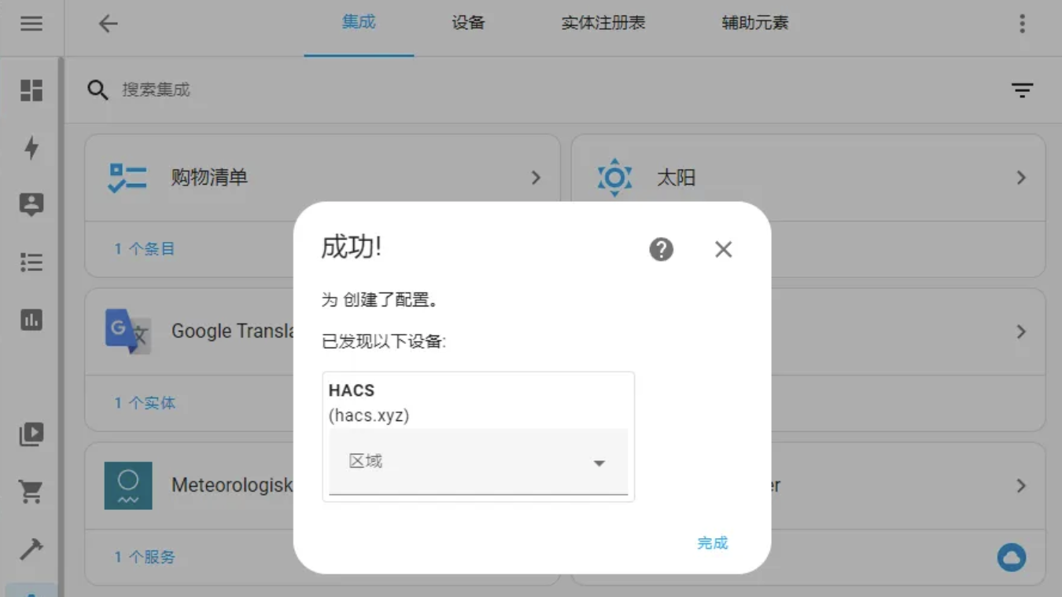Open the Energy lightning bolt sidebar icon
The height and width of the screenshot is (597, 1062).
(31, 147)
